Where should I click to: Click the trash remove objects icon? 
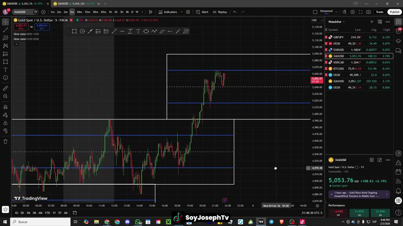pos(5,142)
